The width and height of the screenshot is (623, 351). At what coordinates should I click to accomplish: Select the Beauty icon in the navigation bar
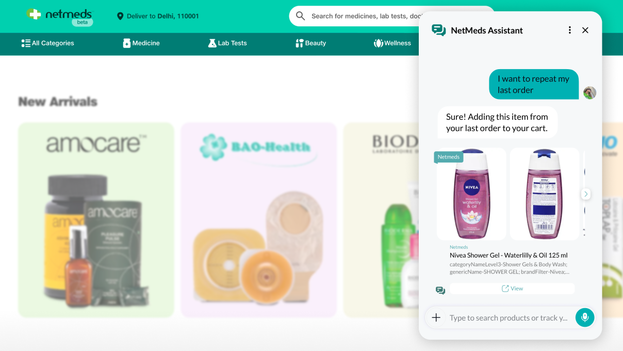coord(300,43)
